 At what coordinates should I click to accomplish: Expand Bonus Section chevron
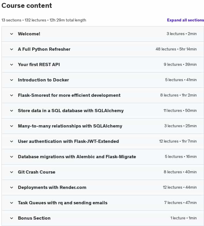tap(12, 218)
